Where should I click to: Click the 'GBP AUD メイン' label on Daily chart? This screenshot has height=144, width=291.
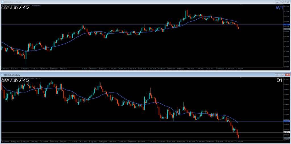15,81
